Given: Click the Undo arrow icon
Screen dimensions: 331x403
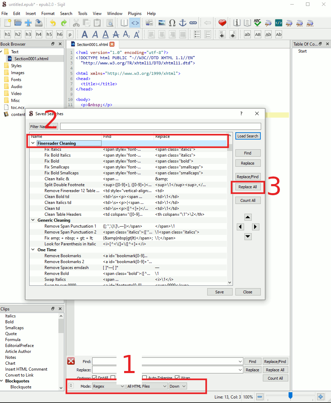Looking at the screenshot, I should (53, 23).
